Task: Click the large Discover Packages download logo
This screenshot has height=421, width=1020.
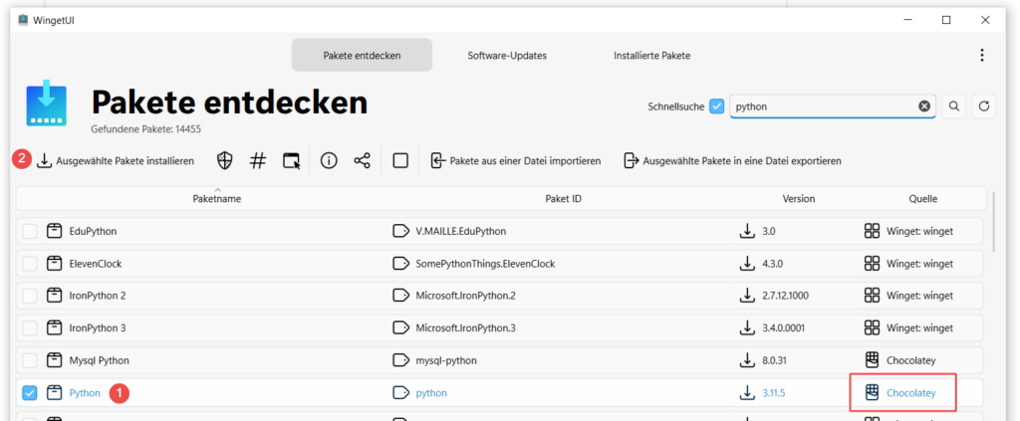Action: tap(47, 103)
